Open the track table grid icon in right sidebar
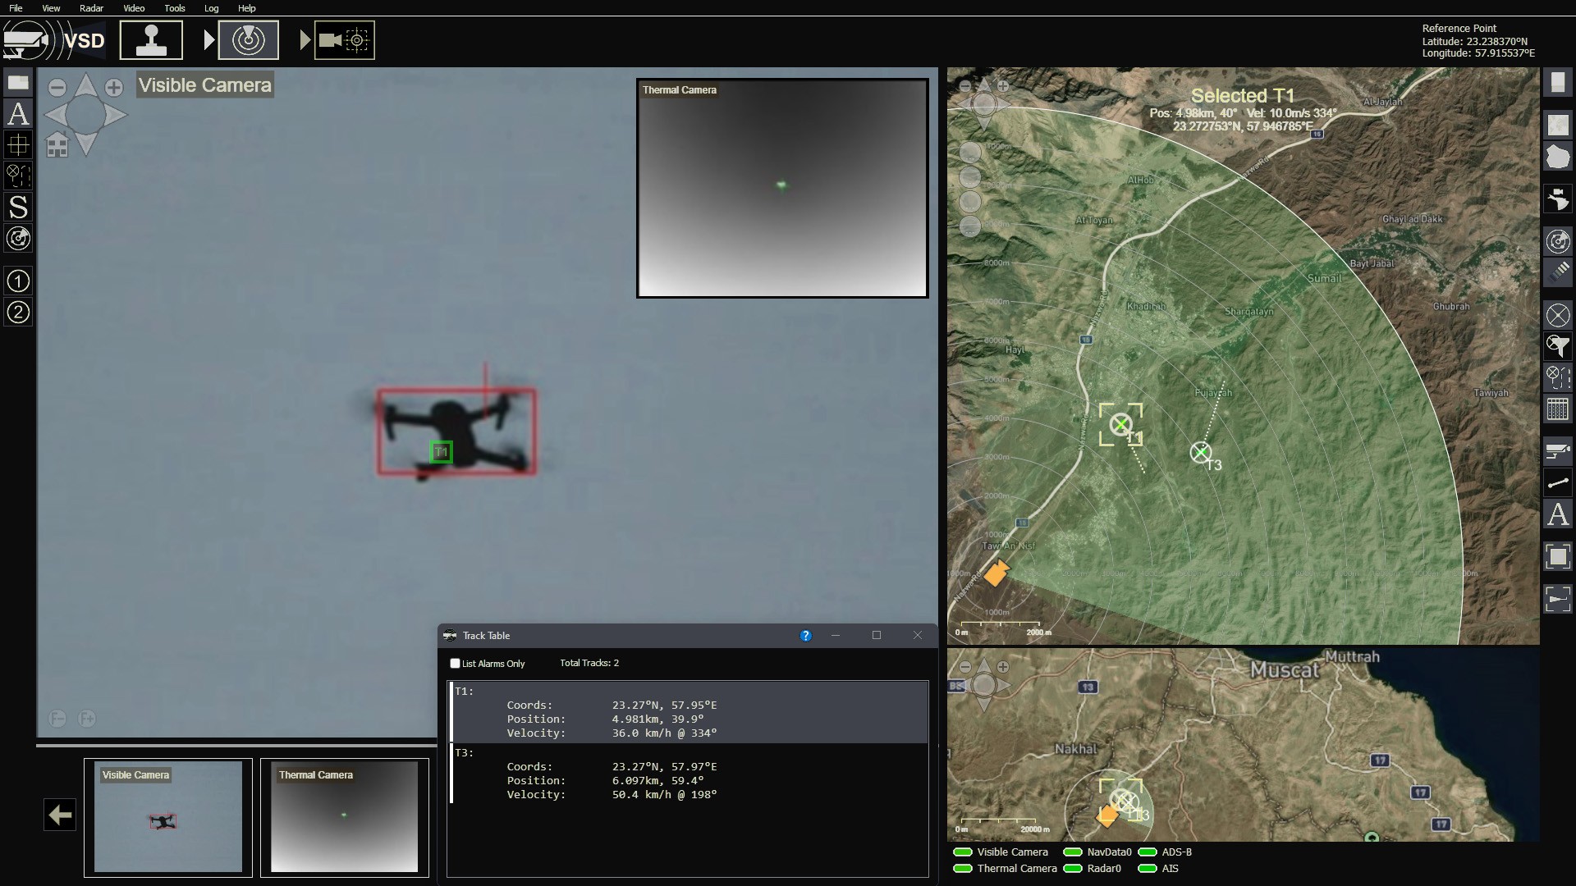 click(1559, 409)
